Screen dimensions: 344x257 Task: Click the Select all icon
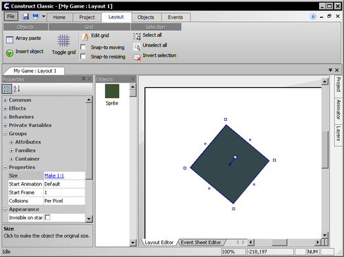pos(137,36)
